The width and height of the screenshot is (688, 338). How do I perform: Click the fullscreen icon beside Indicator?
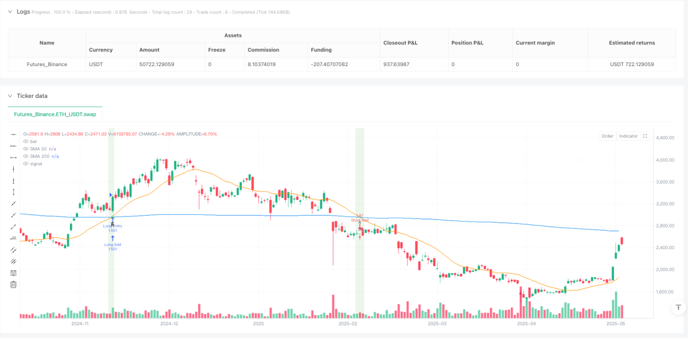coord(645,136)
